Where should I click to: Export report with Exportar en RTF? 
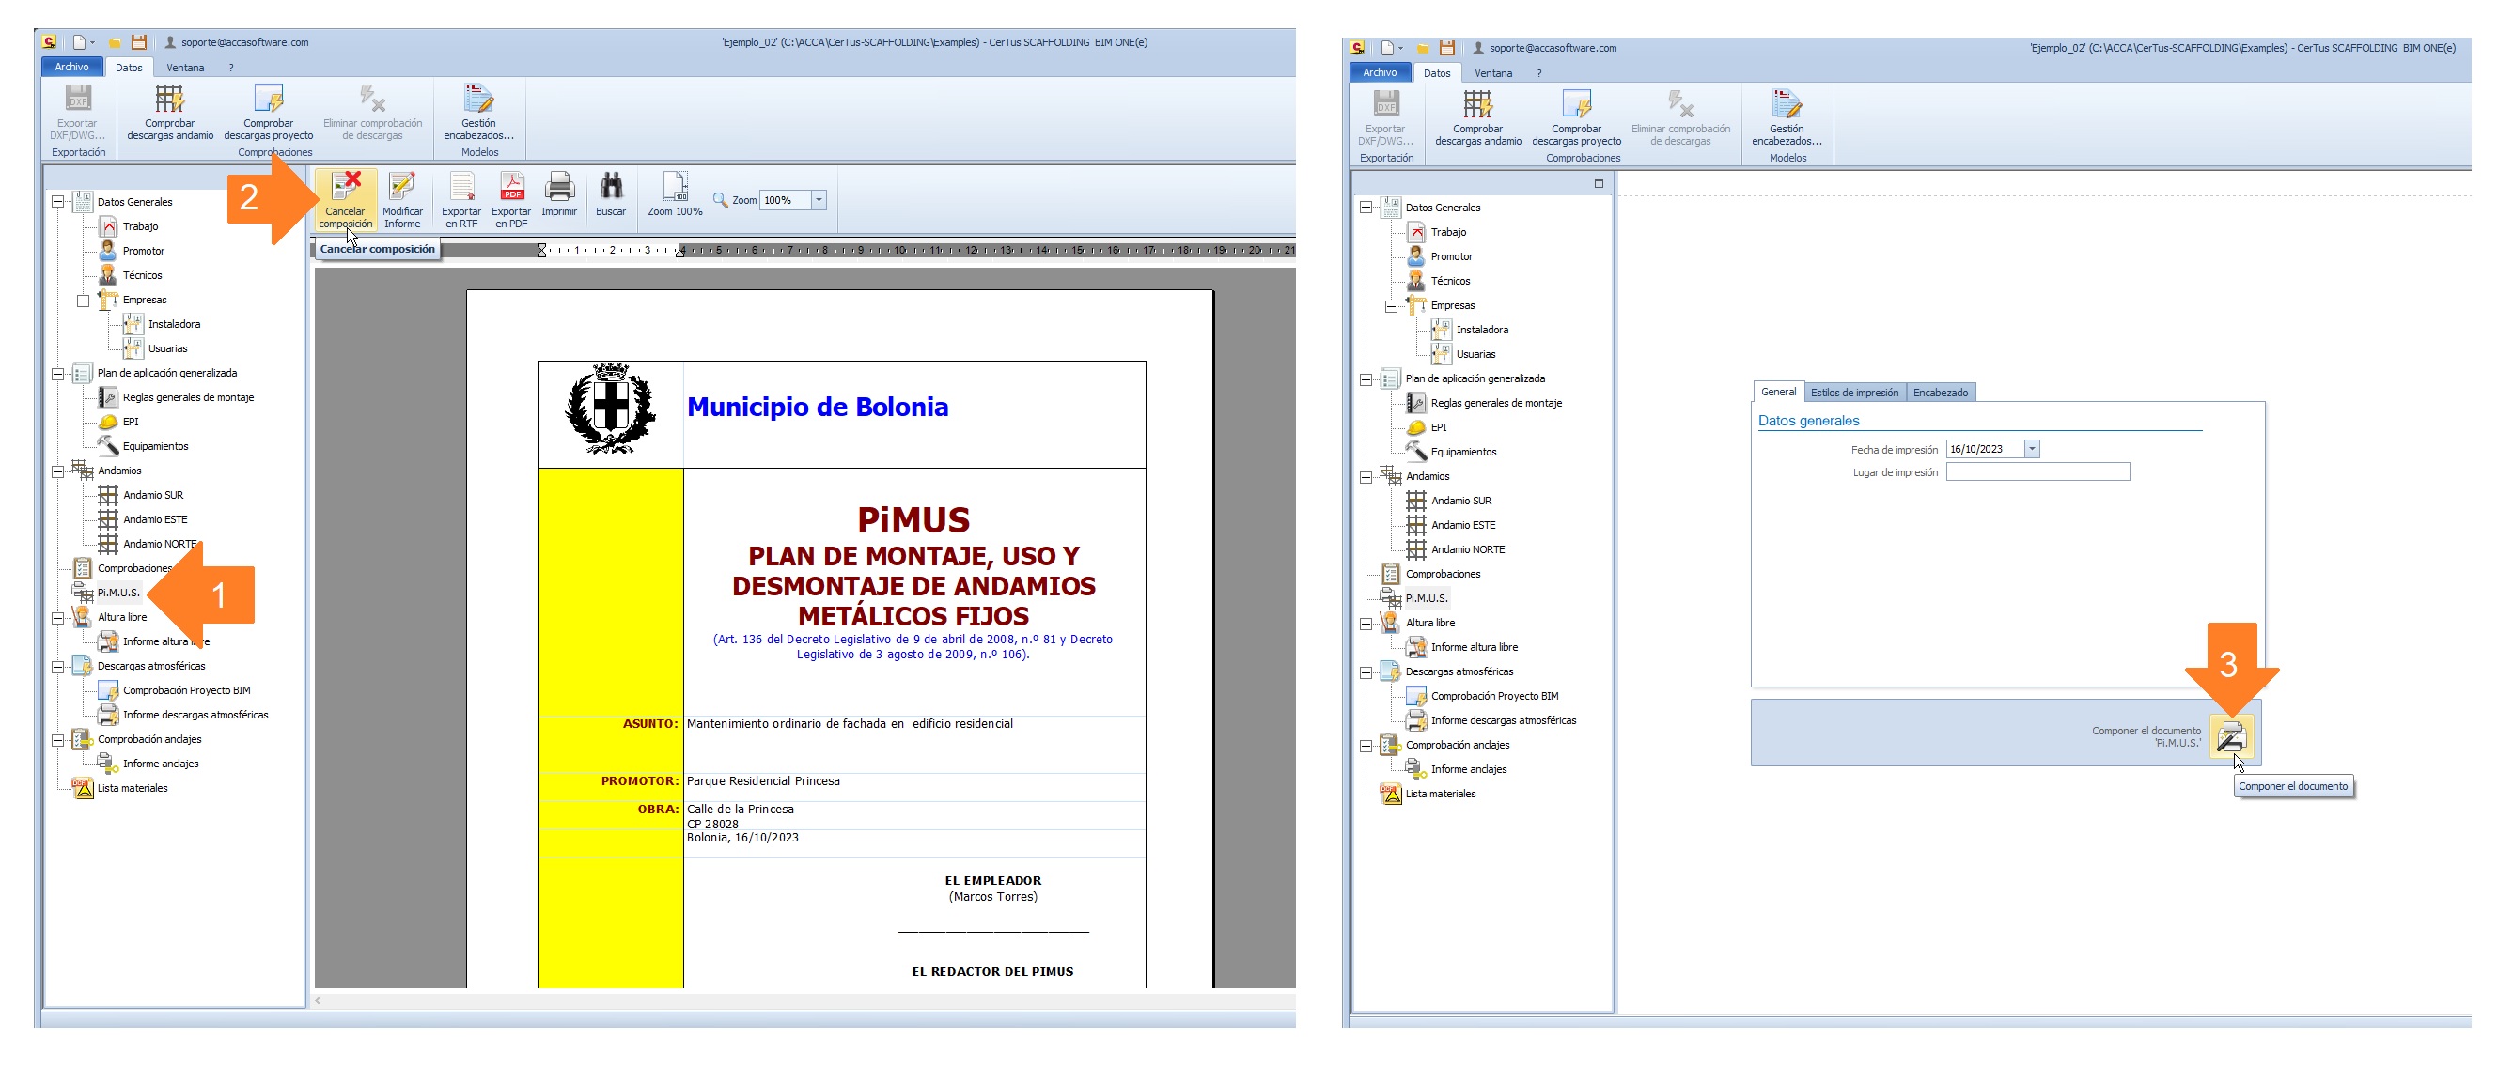coord(461,200)
